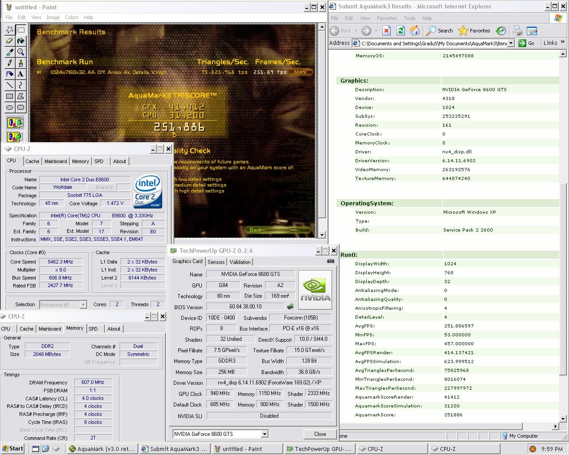Viewport: 569px width, 455px height.
Task: Click the Internet Explorer quick launch icon
Action: coord(45,449)
